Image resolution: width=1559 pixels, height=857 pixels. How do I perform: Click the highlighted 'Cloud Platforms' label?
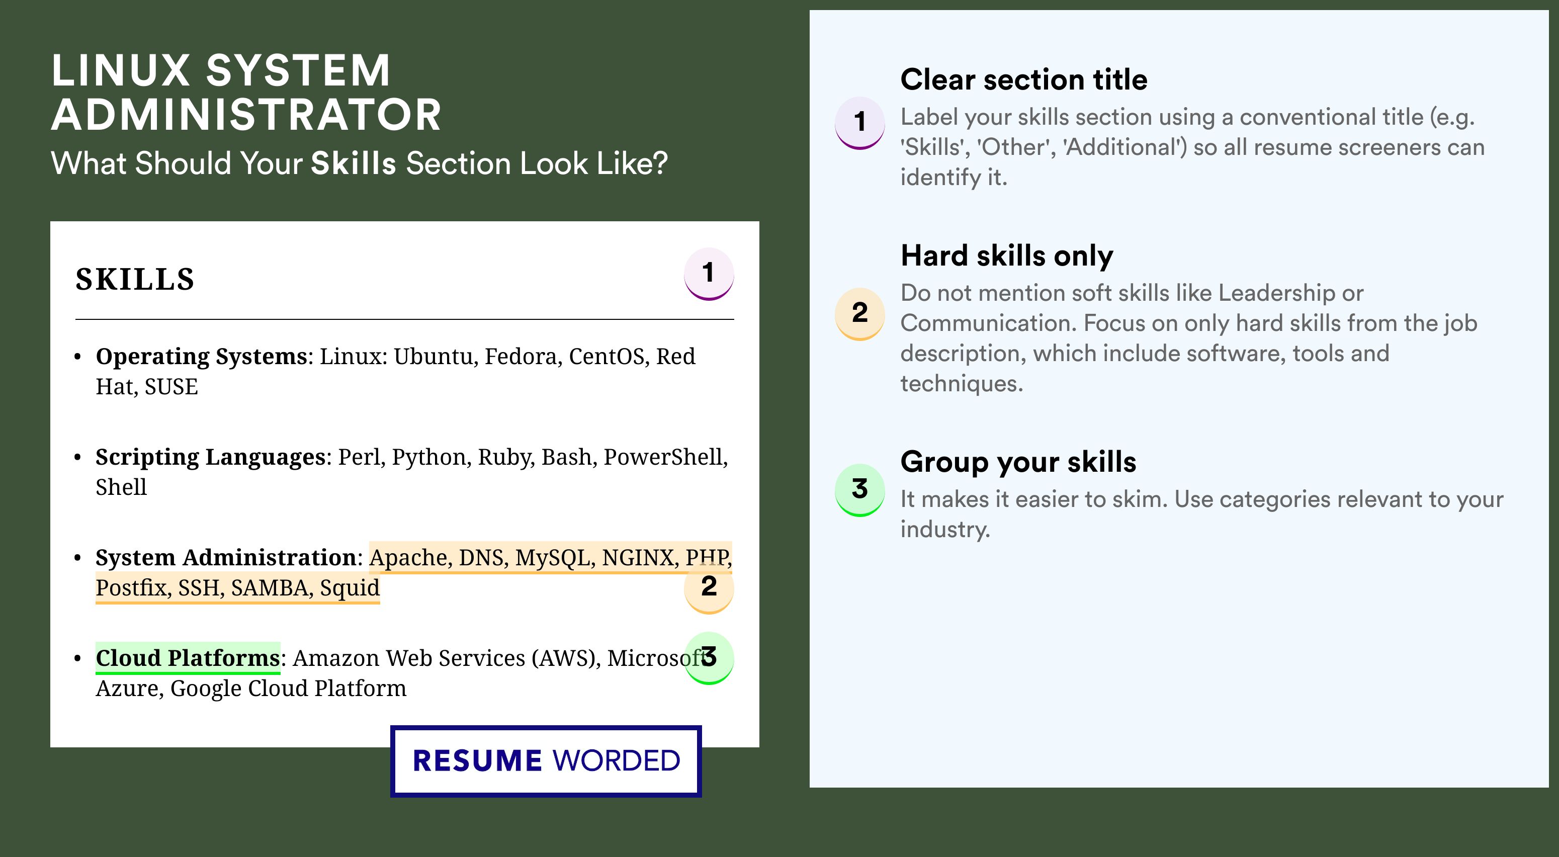point(188,658)
